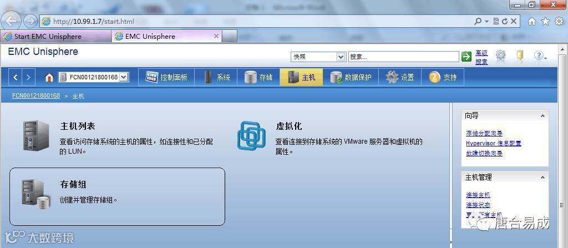568x248 pixels.
Task: Refresh the page with the reload icon
Action: click(x=505, y=22)
